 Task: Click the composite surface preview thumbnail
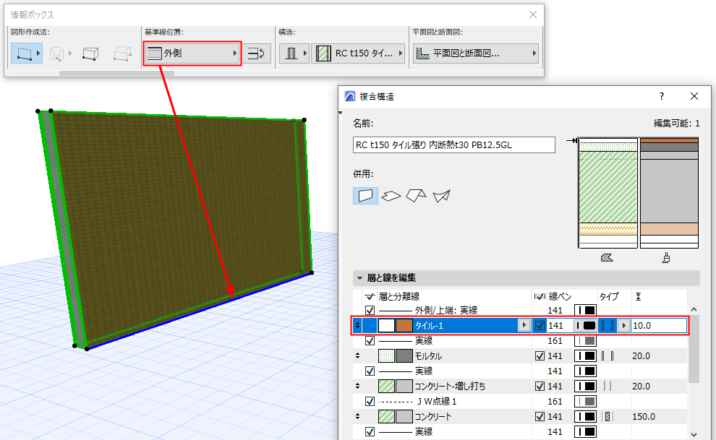pyautogui.click(x=670, y=194)
